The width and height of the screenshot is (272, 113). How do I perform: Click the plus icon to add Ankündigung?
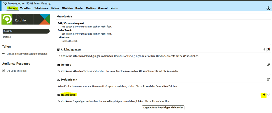point(264,49)
